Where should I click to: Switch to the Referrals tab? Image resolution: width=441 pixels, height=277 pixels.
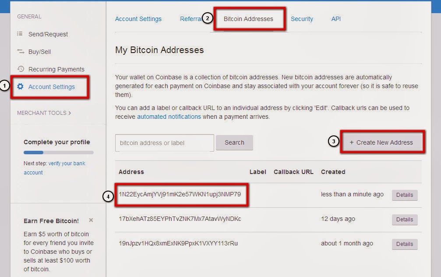pos(191,19)
